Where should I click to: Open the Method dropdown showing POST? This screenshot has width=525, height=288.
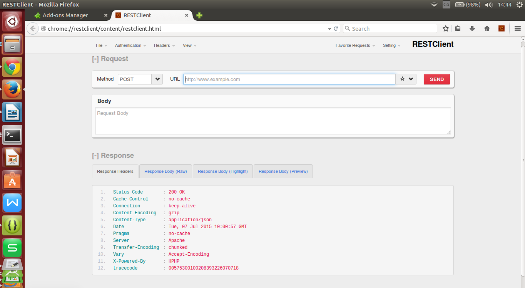point(140,79)
